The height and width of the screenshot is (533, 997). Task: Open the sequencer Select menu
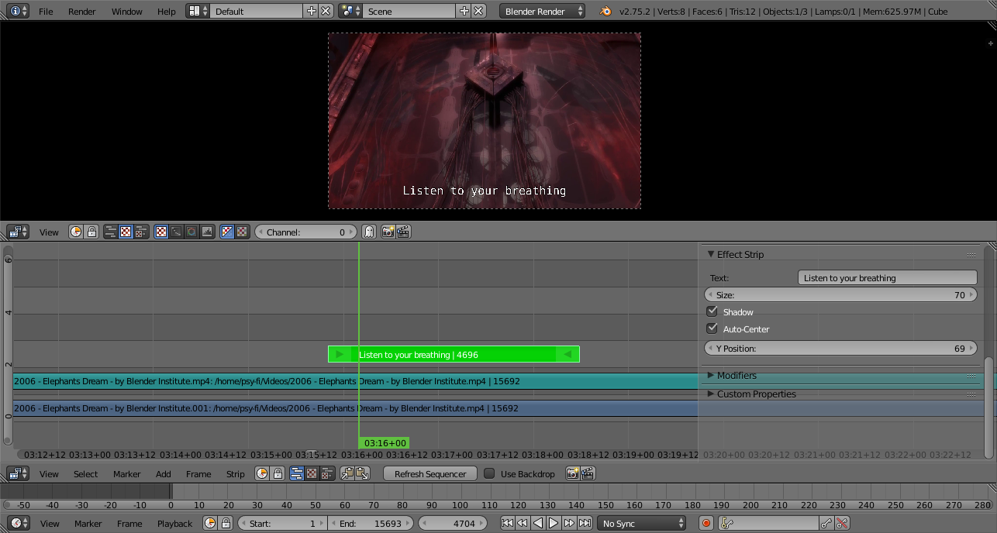(x=85, y=474)
